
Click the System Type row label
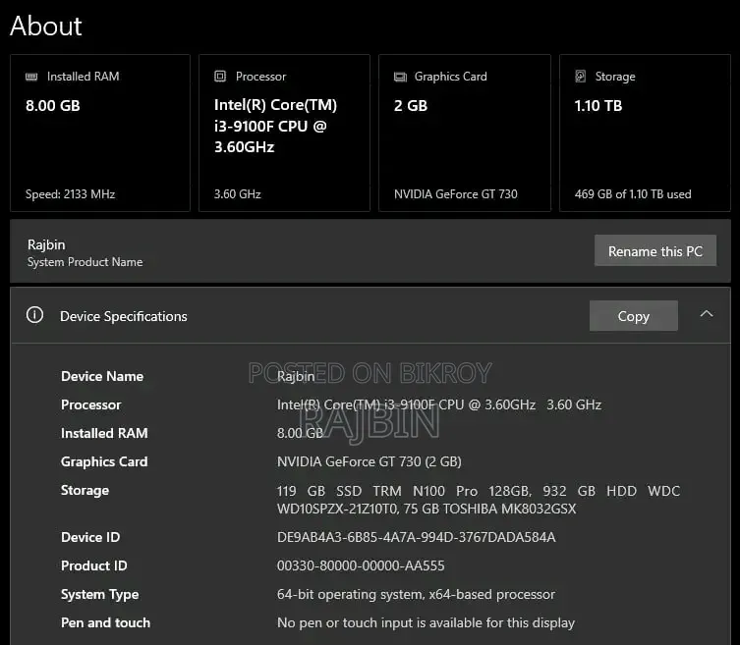point(99,595)
